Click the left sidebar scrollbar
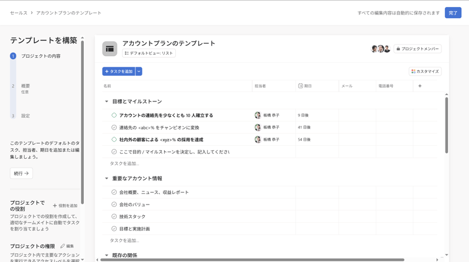The height and width of the screenshot is (262, 469). click(82, 122)
